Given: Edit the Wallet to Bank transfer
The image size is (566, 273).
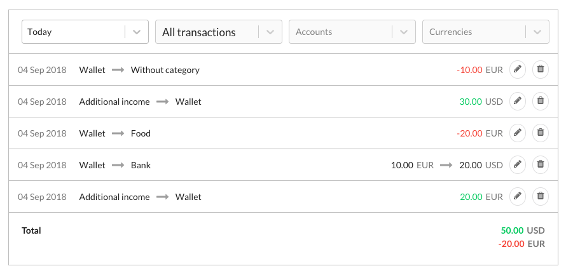Looking at the screenshot, I should tap(518, 164).
